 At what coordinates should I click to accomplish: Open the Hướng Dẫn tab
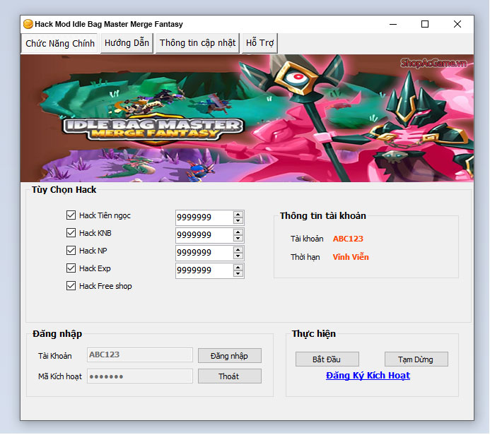tap(127, 43)
